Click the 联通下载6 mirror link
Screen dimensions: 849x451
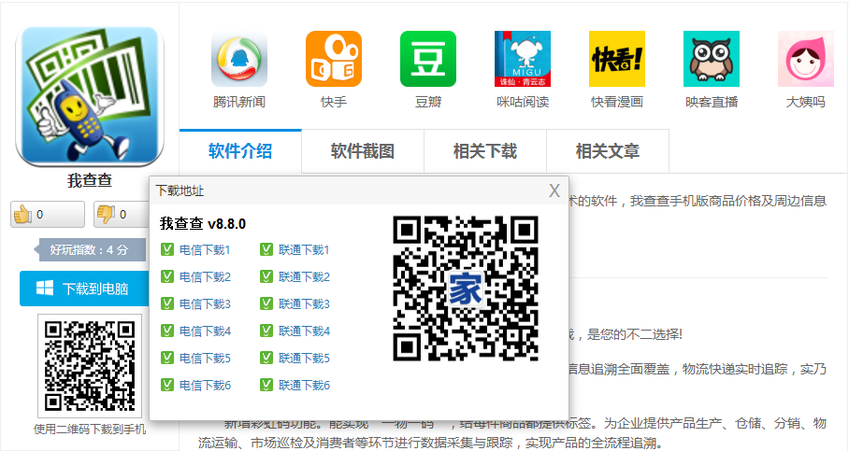point(304,386)
